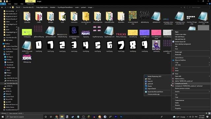Open the icons folder
The height and width of the screenshot is (119, 211).
[x=62, y=17]
